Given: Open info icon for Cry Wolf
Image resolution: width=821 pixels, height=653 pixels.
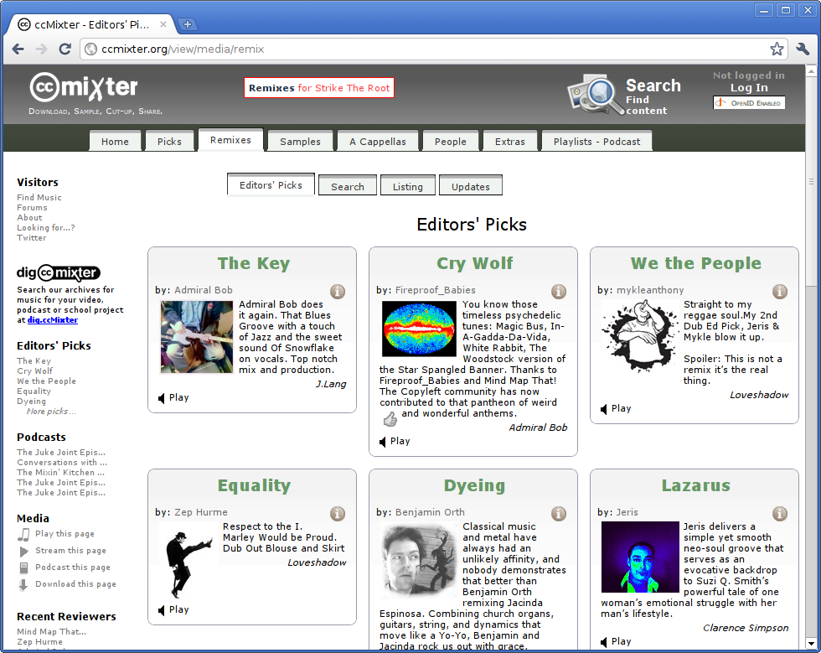Looking at the screenshot, I should pos(559,292).
